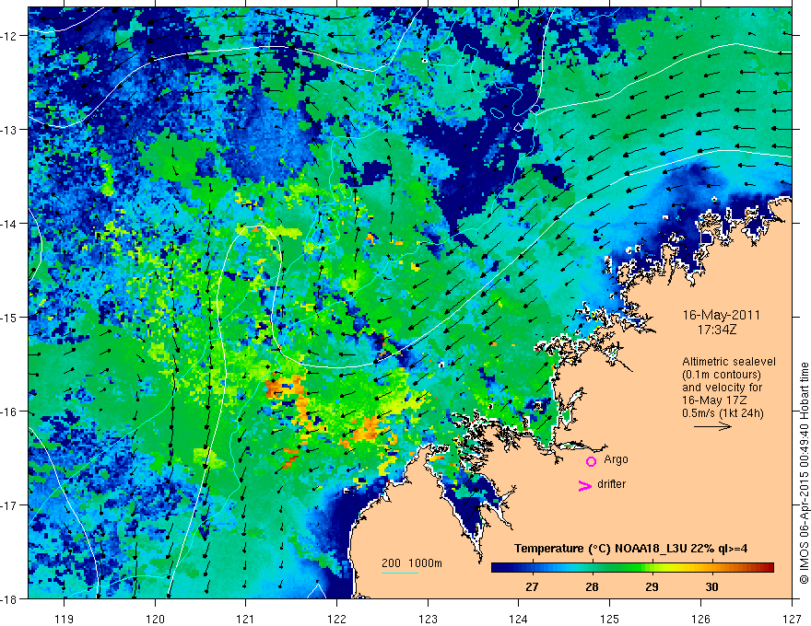Click the colorbar label '29'

652,586
